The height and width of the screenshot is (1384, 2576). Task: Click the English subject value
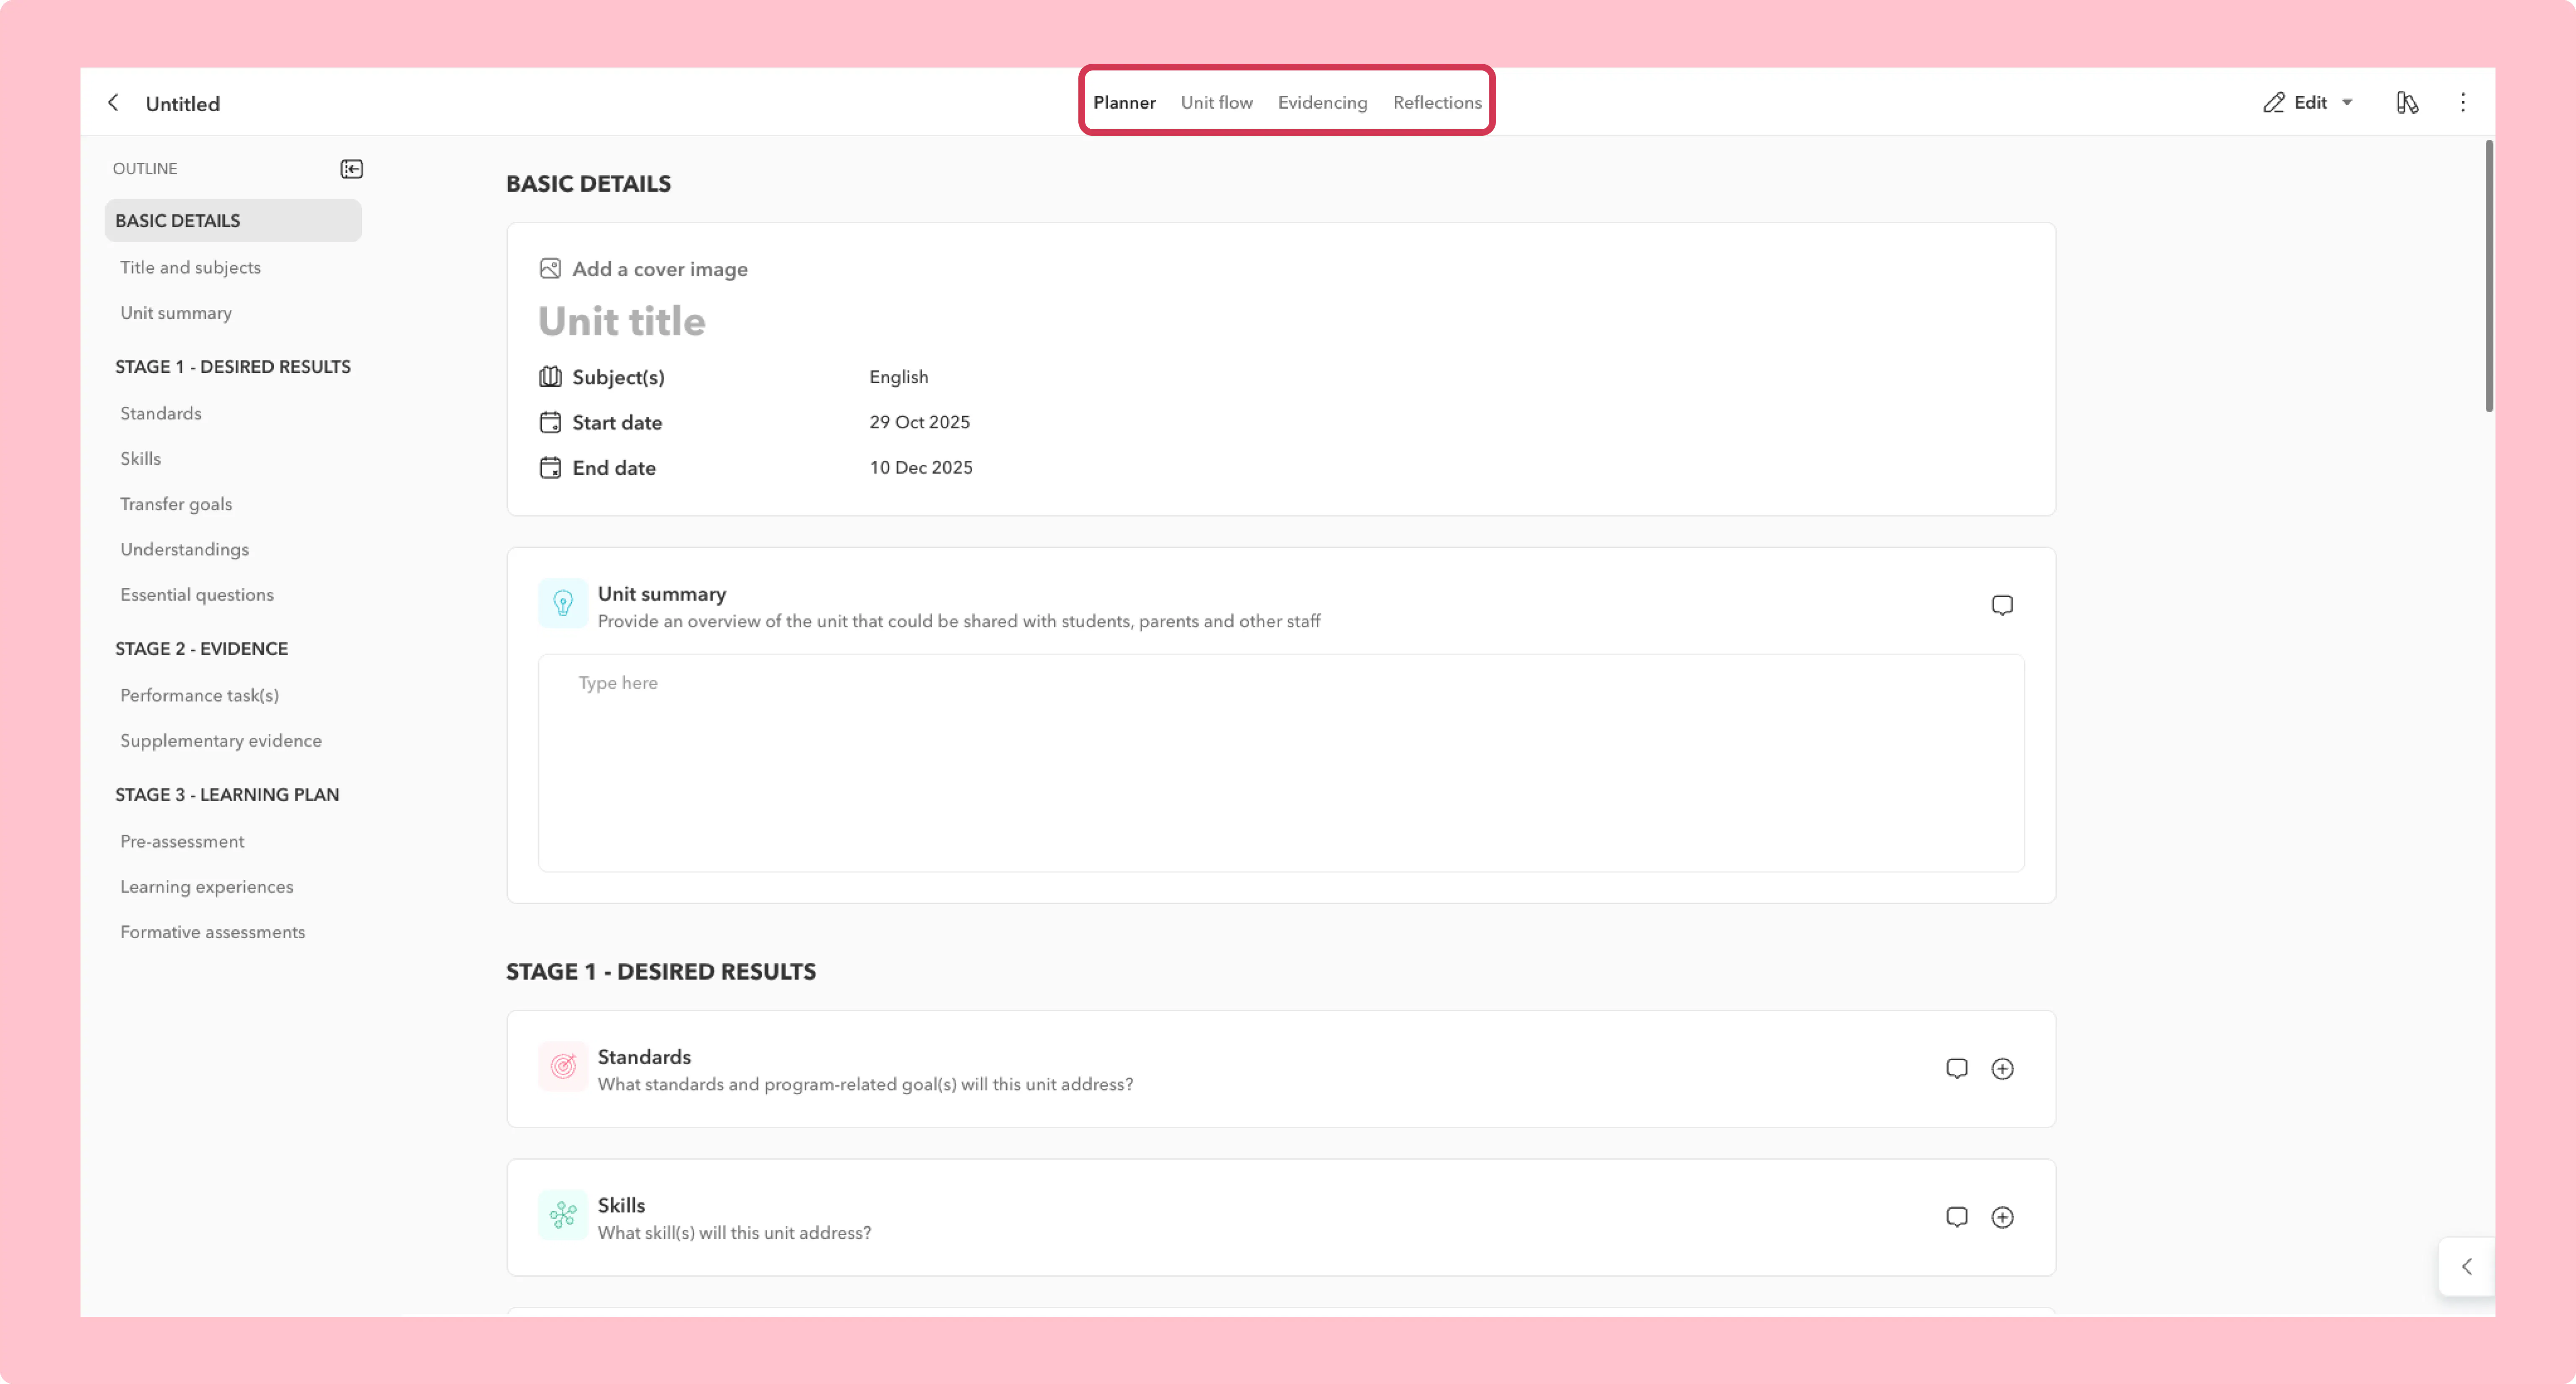coord(898,377)
